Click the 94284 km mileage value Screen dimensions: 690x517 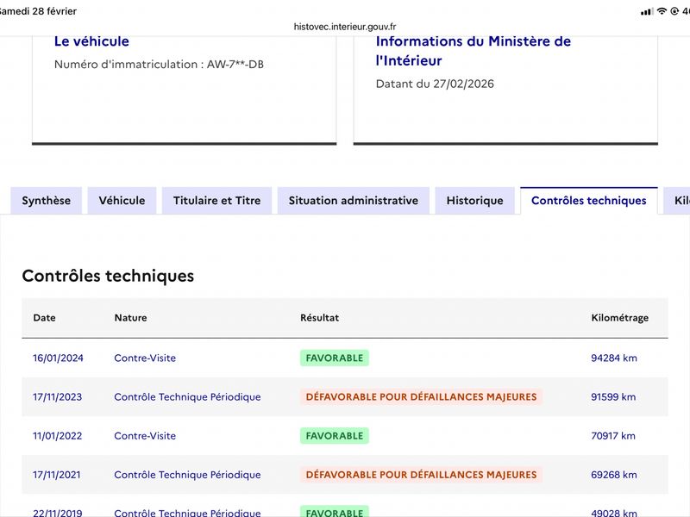tap(614, 358)
